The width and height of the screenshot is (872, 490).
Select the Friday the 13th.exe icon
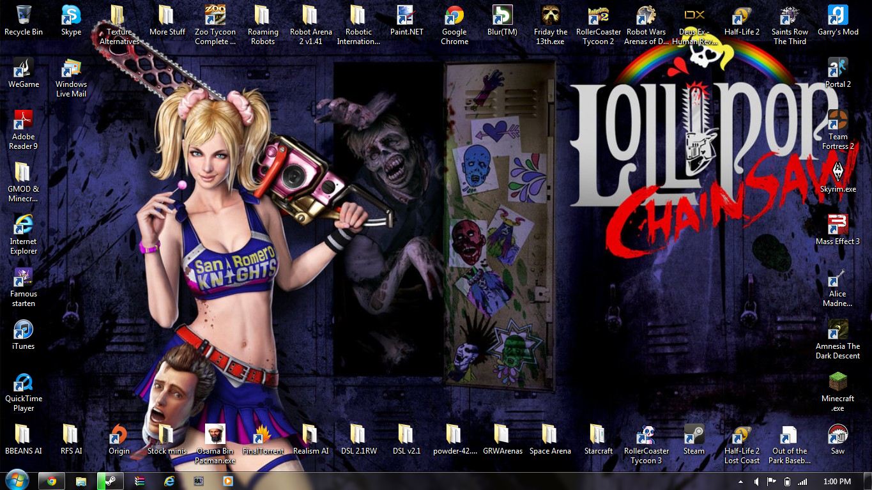[x=551, y=24]
